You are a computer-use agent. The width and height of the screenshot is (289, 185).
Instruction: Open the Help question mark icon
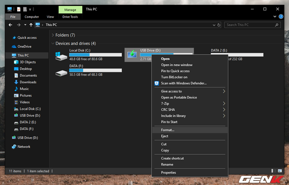coord(281,17)
